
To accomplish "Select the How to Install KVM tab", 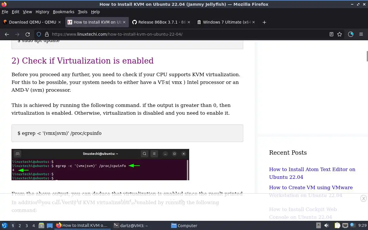I will 97,22.
